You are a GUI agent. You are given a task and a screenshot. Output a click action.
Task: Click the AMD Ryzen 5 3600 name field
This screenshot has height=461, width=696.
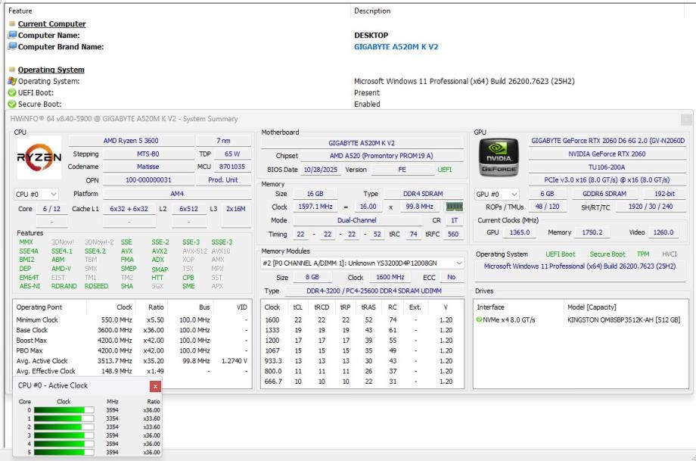(131, 140)
